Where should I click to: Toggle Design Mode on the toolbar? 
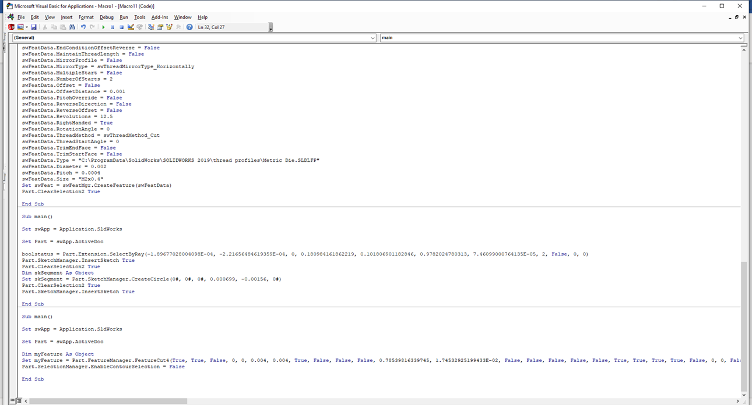click(131, 27)
